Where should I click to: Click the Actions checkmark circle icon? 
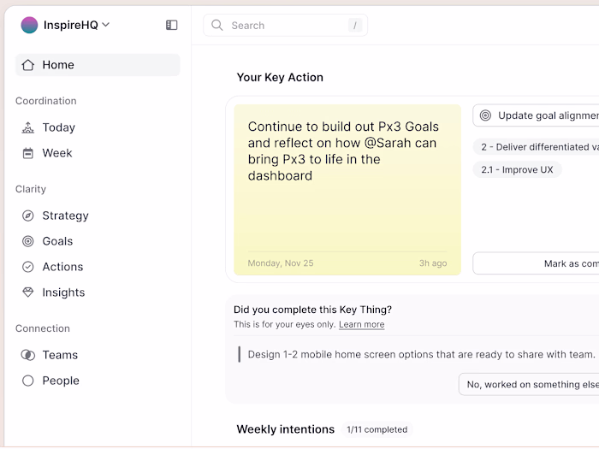pos(28,267)
